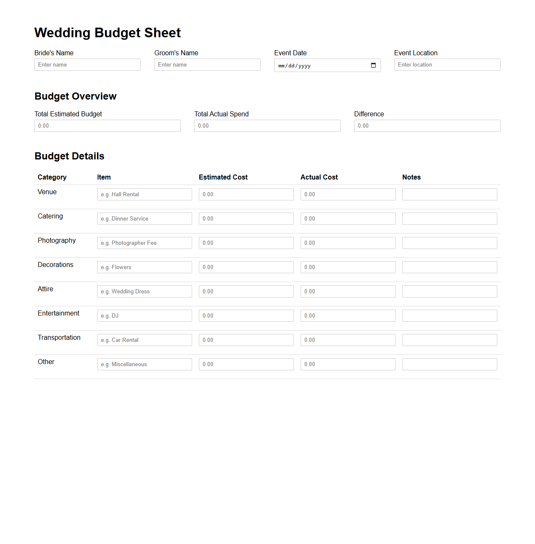This screenshot has width=535, height=544.
Task: Click the Transportation estimated cost field
Action: click(x=246, y=340)
